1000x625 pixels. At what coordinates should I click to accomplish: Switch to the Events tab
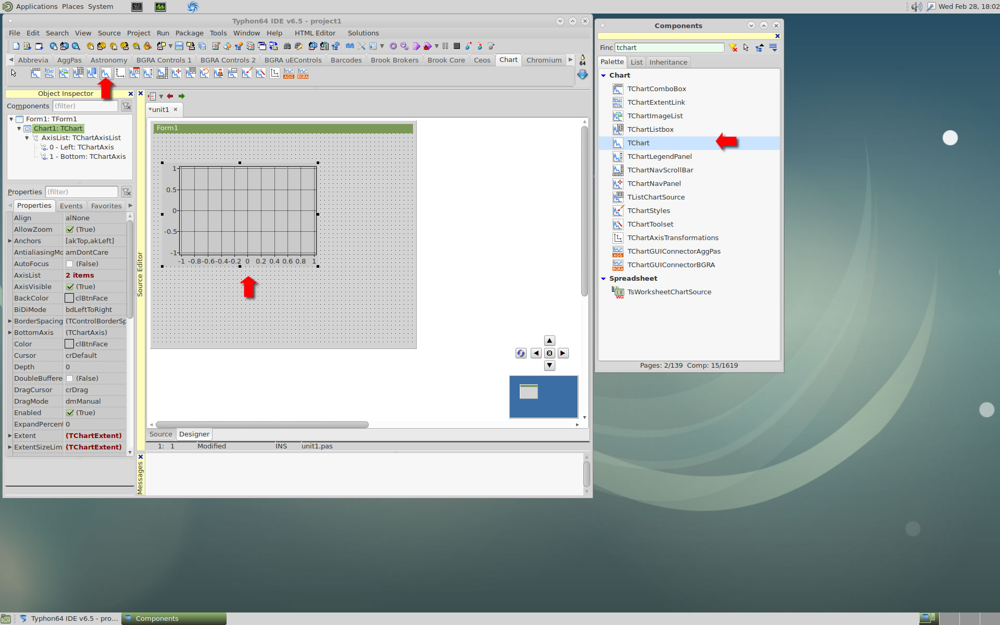[71, 206]
